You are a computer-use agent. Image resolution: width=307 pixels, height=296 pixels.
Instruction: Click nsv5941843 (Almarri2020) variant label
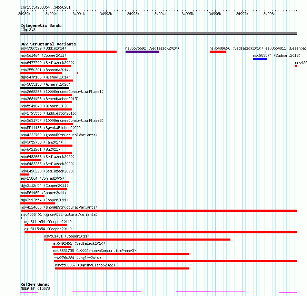pos(46,106)
